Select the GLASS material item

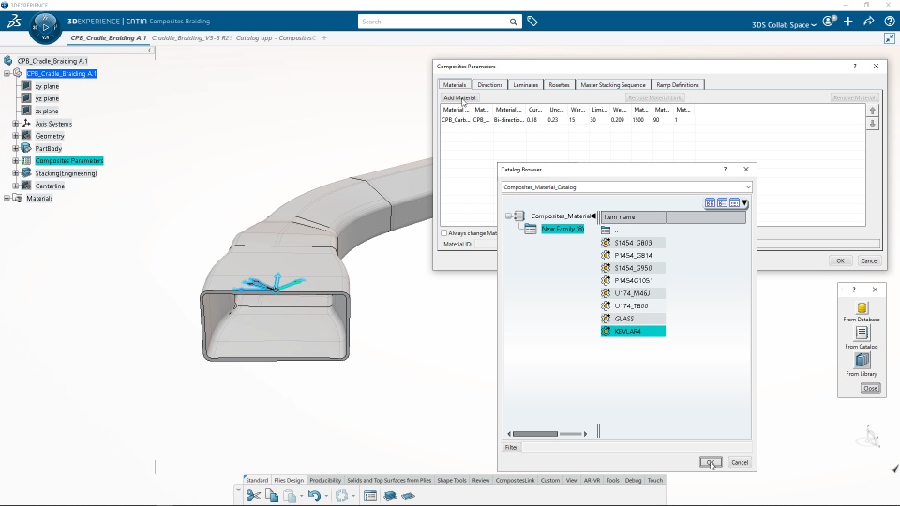pos(633,319)
